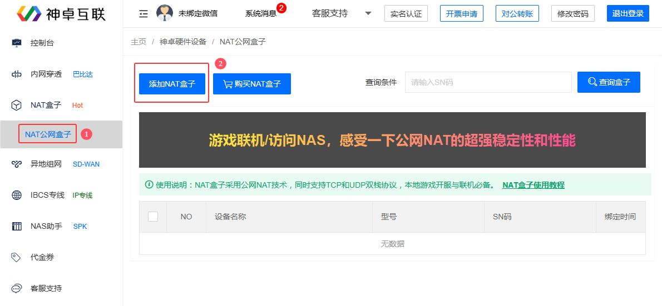
Task: Expand the 客服支持 dropdown arrow in header
Action: [x=368, y=13]
